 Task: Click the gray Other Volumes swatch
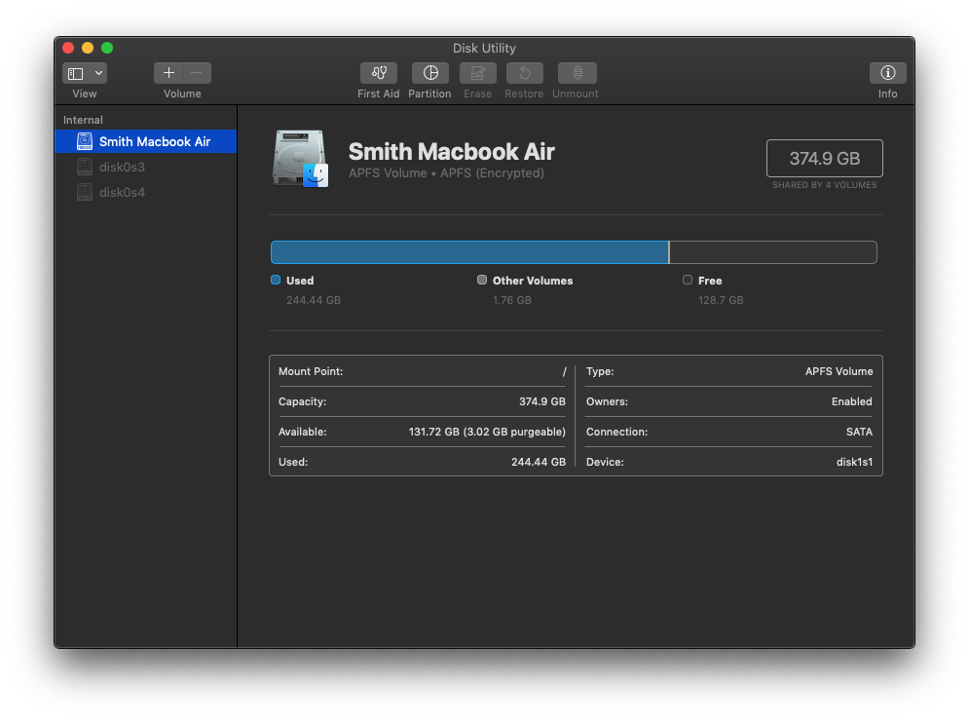(x=482, y=280)
